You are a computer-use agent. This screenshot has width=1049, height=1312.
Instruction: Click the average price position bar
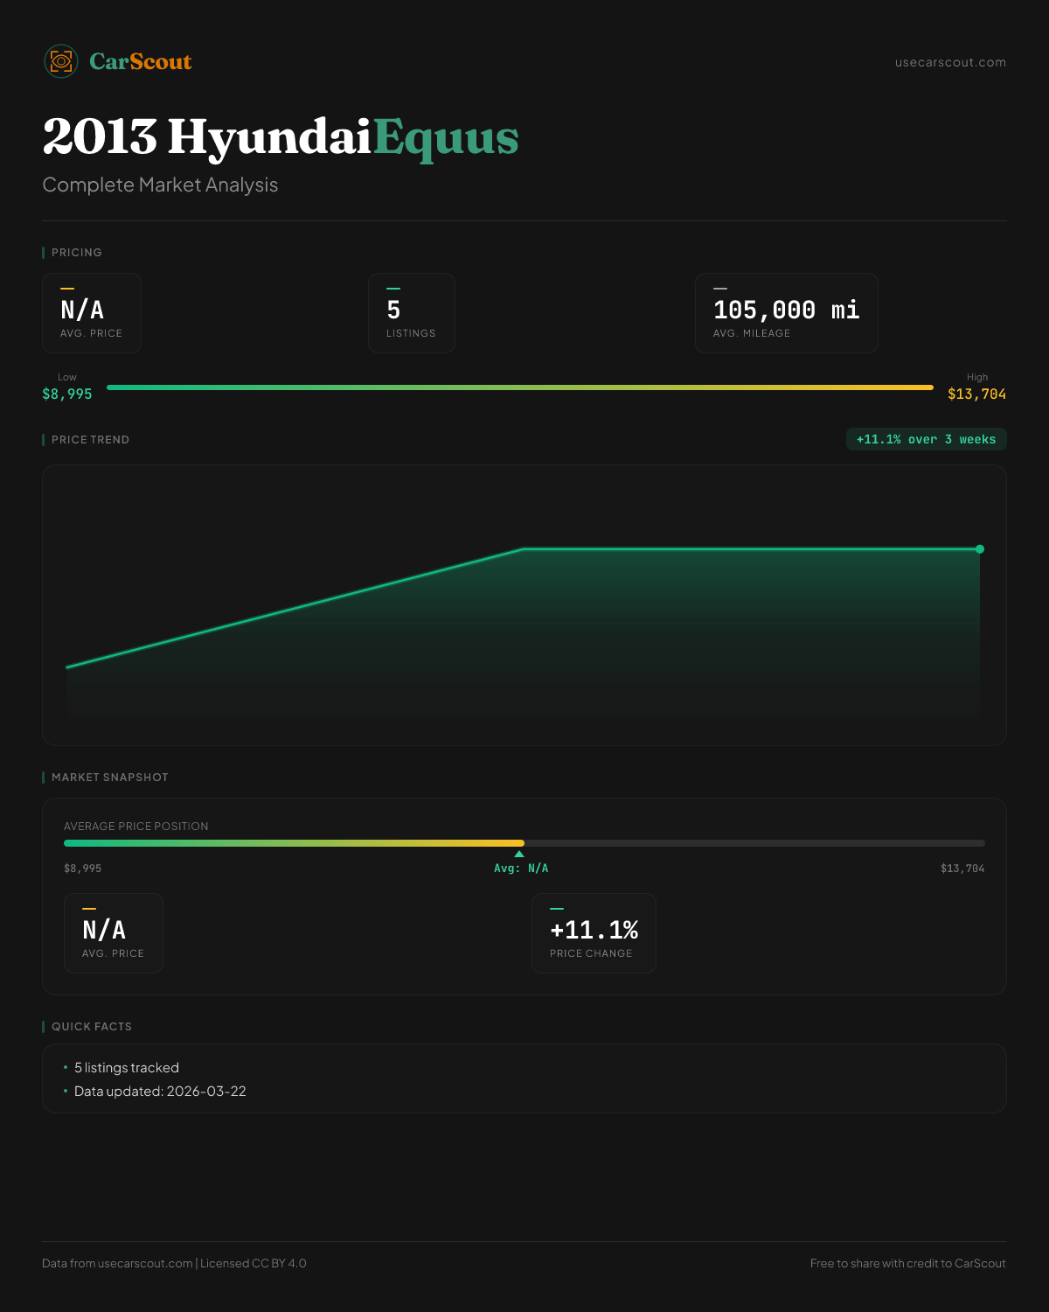click(524, 843)
